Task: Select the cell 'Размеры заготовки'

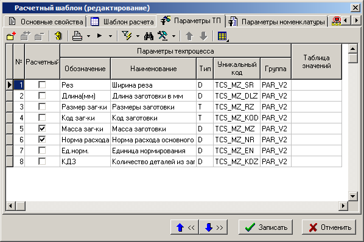Action: pos(153,107)
